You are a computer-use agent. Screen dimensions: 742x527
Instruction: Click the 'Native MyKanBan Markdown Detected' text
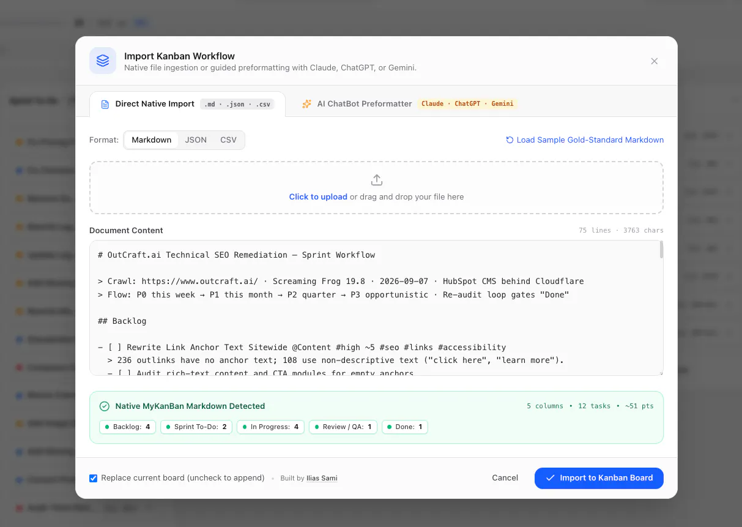coord(190,406)
